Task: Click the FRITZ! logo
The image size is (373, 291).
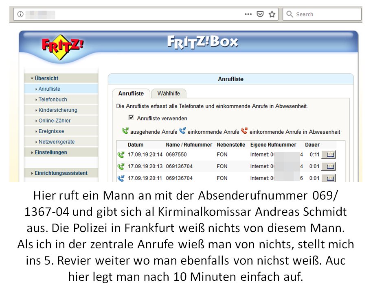Action: (x=62, y=47)
